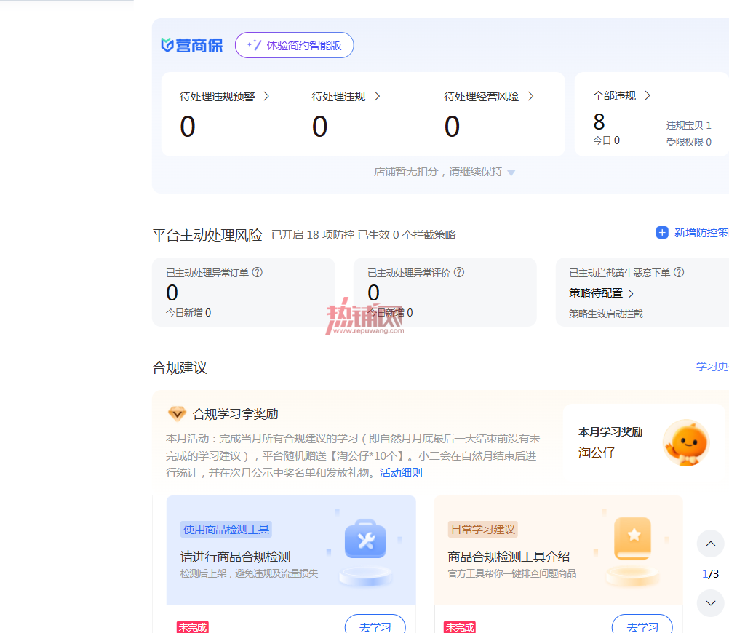Click 去学习 on 请进行商品合规检测 card

pyautogui.click(x=375, y=626)
